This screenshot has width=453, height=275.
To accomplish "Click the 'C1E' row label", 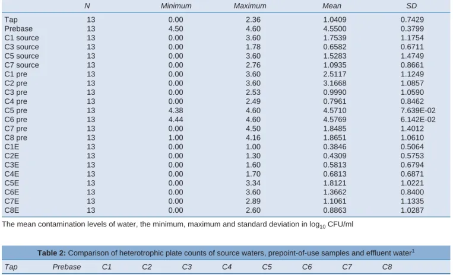I will coord(12,147).
